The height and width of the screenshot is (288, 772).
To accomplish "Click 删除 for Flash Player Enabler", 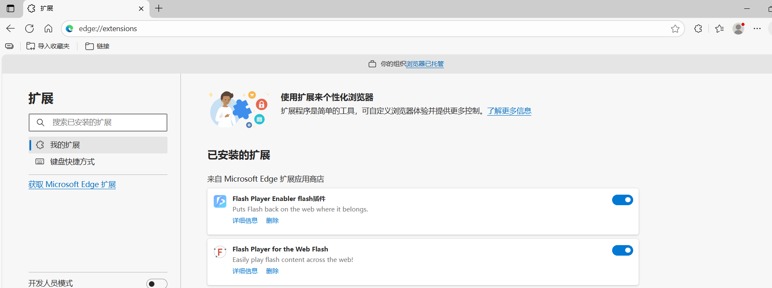I will (273, 221).
